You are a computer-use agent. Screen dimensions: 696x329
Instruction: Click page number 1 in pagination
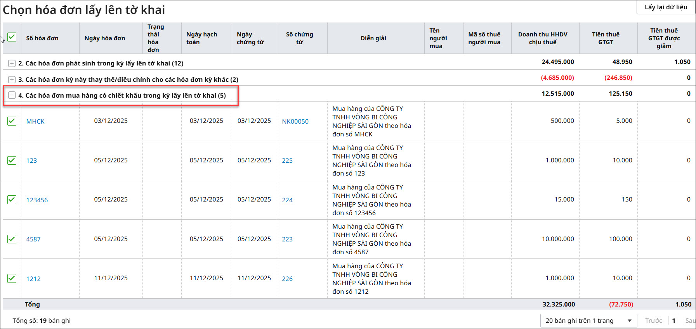(674, 320)
